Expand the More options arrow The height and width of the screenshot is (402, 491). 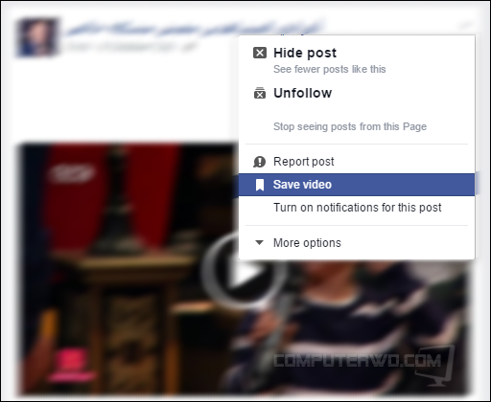tap(259, 243)
